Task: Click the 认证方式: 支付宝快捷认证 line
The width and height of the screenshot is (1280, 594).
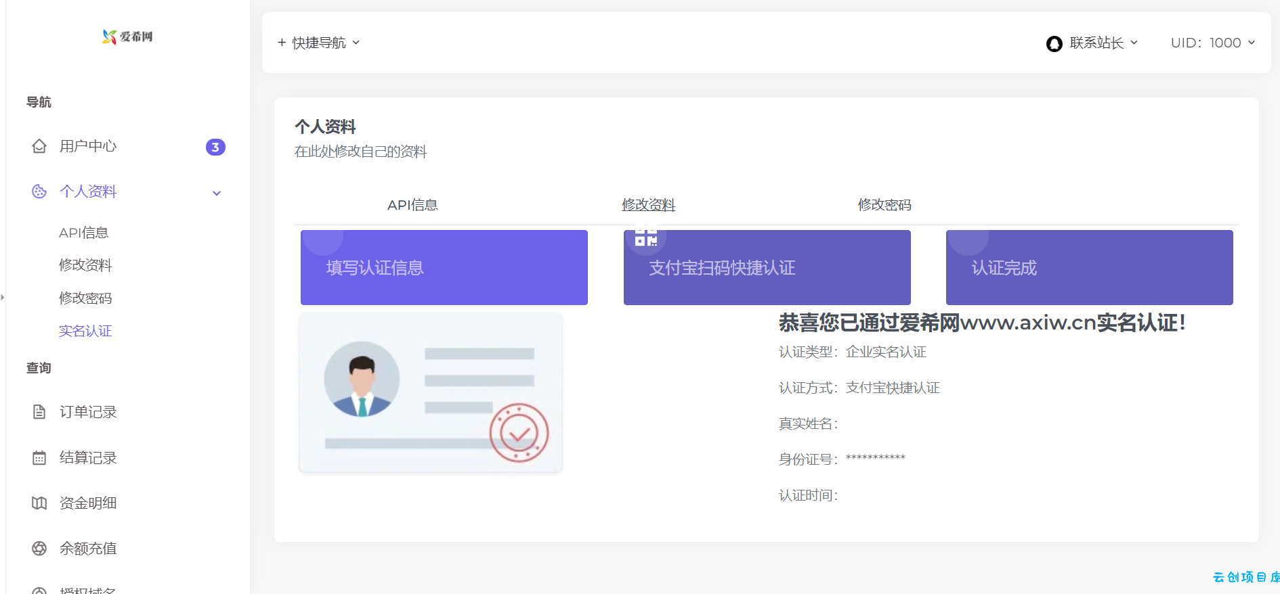Action: pos(859,388)
